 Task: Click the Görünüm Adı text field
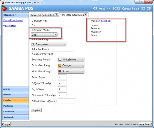pyautogui.click(x=53, y=25)
